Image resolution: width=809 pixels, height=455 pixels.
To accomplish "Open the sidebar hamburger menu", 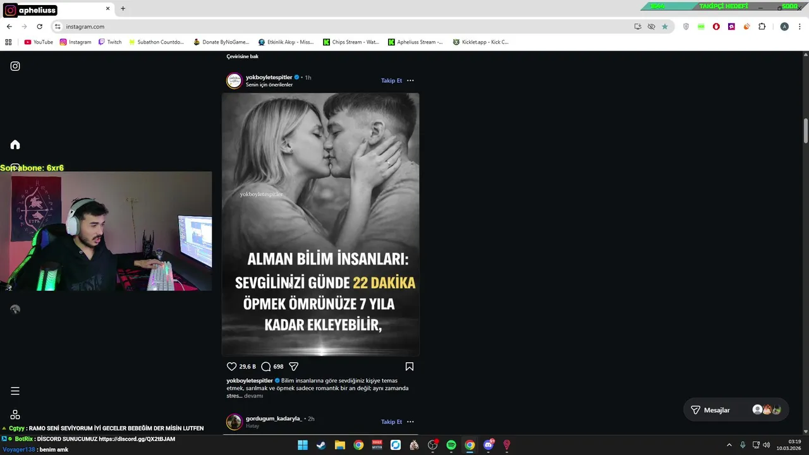I will (15, 391).
